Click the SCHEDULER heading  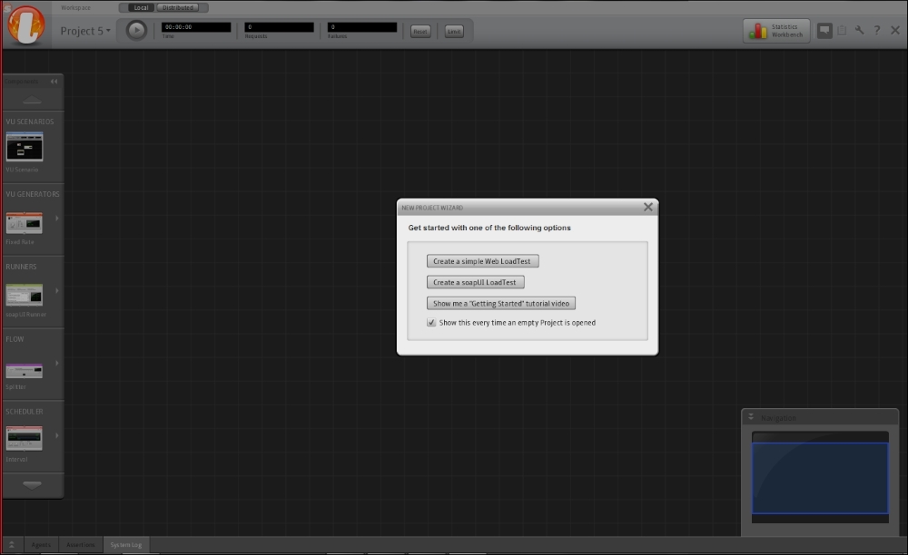click(25, 412)
